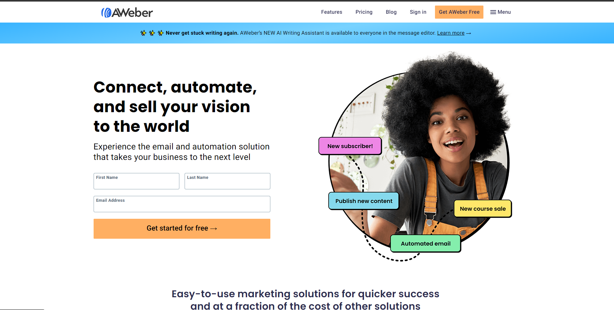Screen dimensions: 614x310
Task: Click the Get AWeber Free button
Action: pyautogui.click(x=459, y=12)
